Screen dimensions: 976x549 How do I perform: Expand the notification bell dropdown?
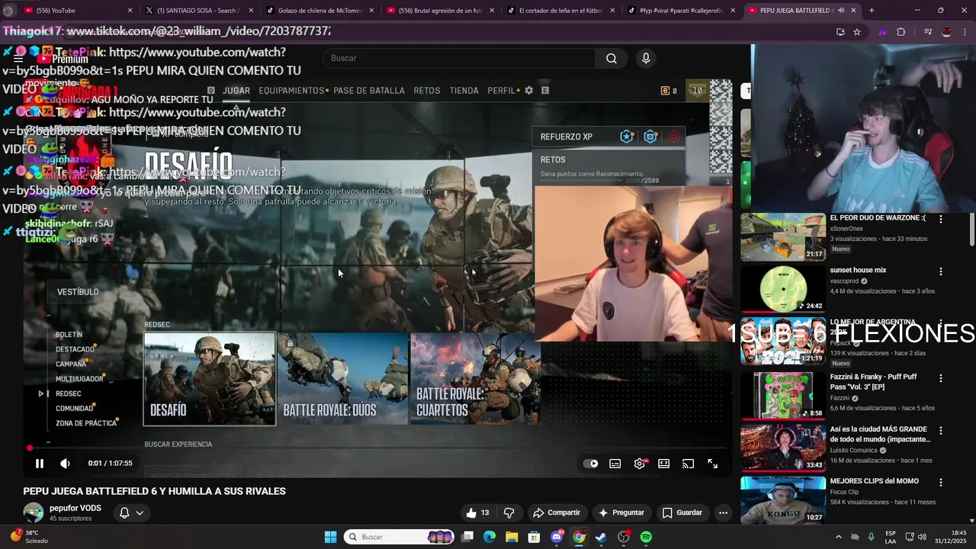point(131,513)
